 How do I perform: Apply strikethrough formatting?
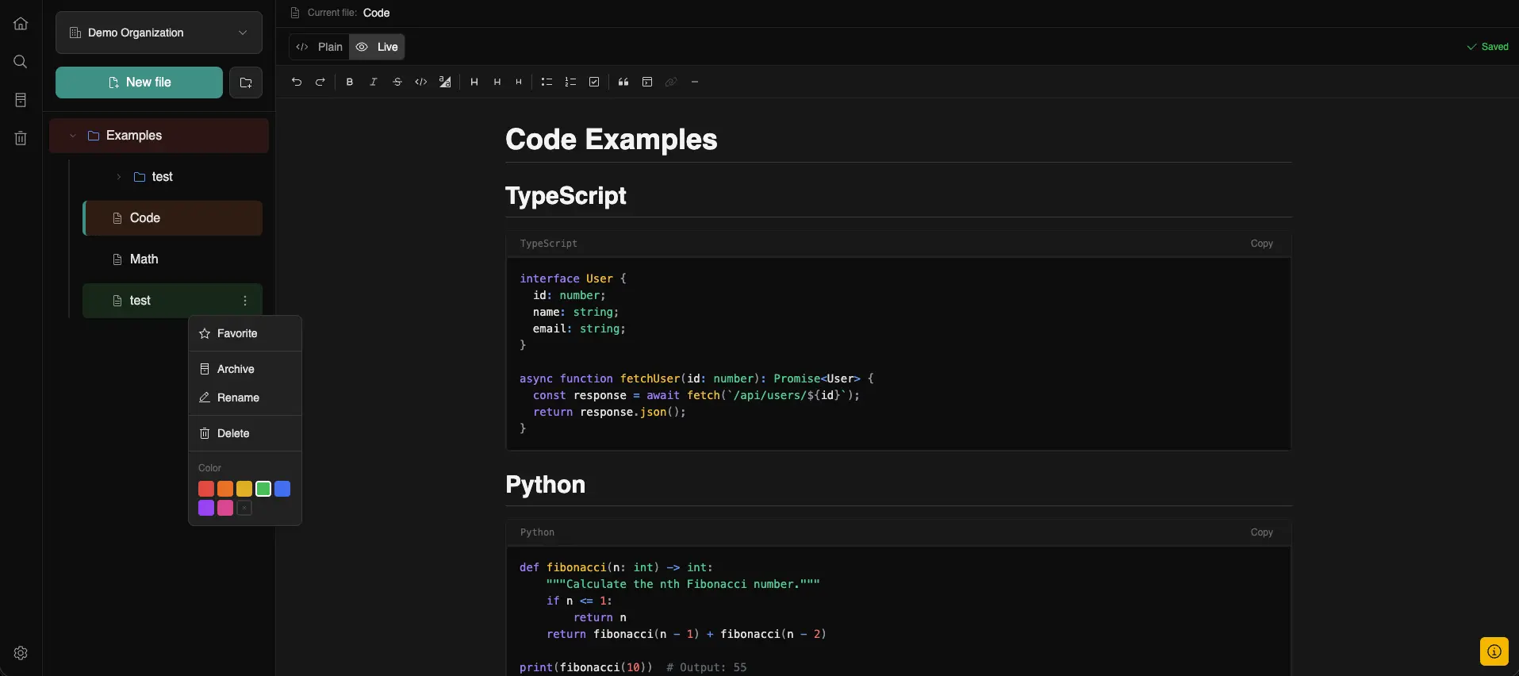(x=397, y=82)
